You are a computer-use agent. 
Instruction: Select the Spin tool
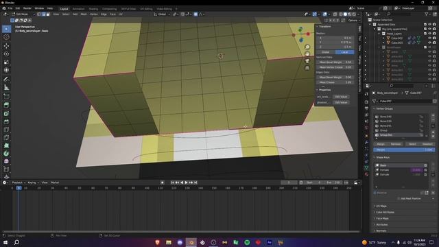coord(6,154)
